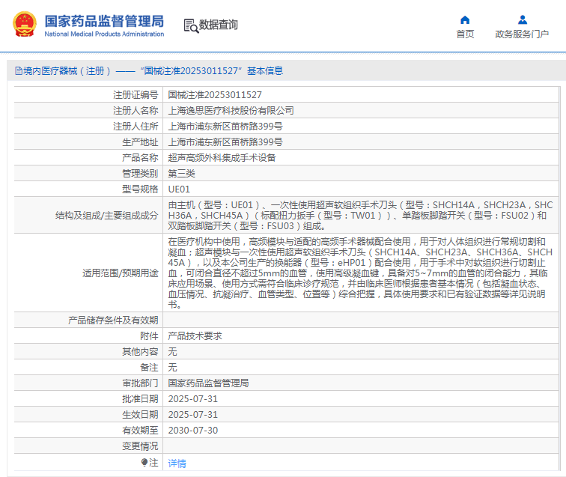Image resolution: width=566 pixels, height=477 pixels.
Task: Click the 有效期至 date 2030-07-30
Action: tap(192, 431)
